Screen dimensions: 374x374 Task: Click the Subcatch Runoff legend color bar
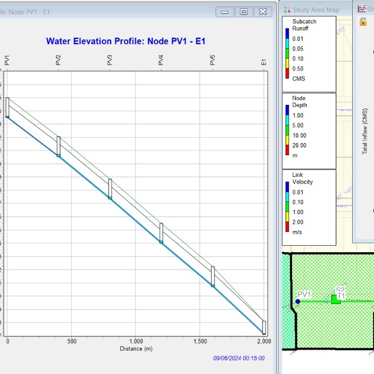click(x=287, y=54)
